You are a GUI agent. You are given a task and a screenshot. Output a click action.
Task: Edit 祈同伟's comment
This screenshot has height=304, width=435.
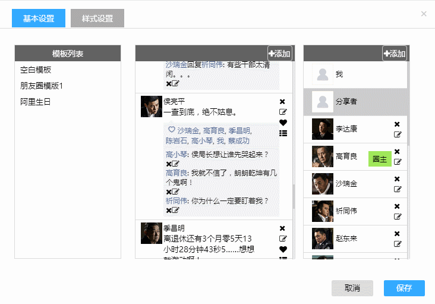pos(175,210)
